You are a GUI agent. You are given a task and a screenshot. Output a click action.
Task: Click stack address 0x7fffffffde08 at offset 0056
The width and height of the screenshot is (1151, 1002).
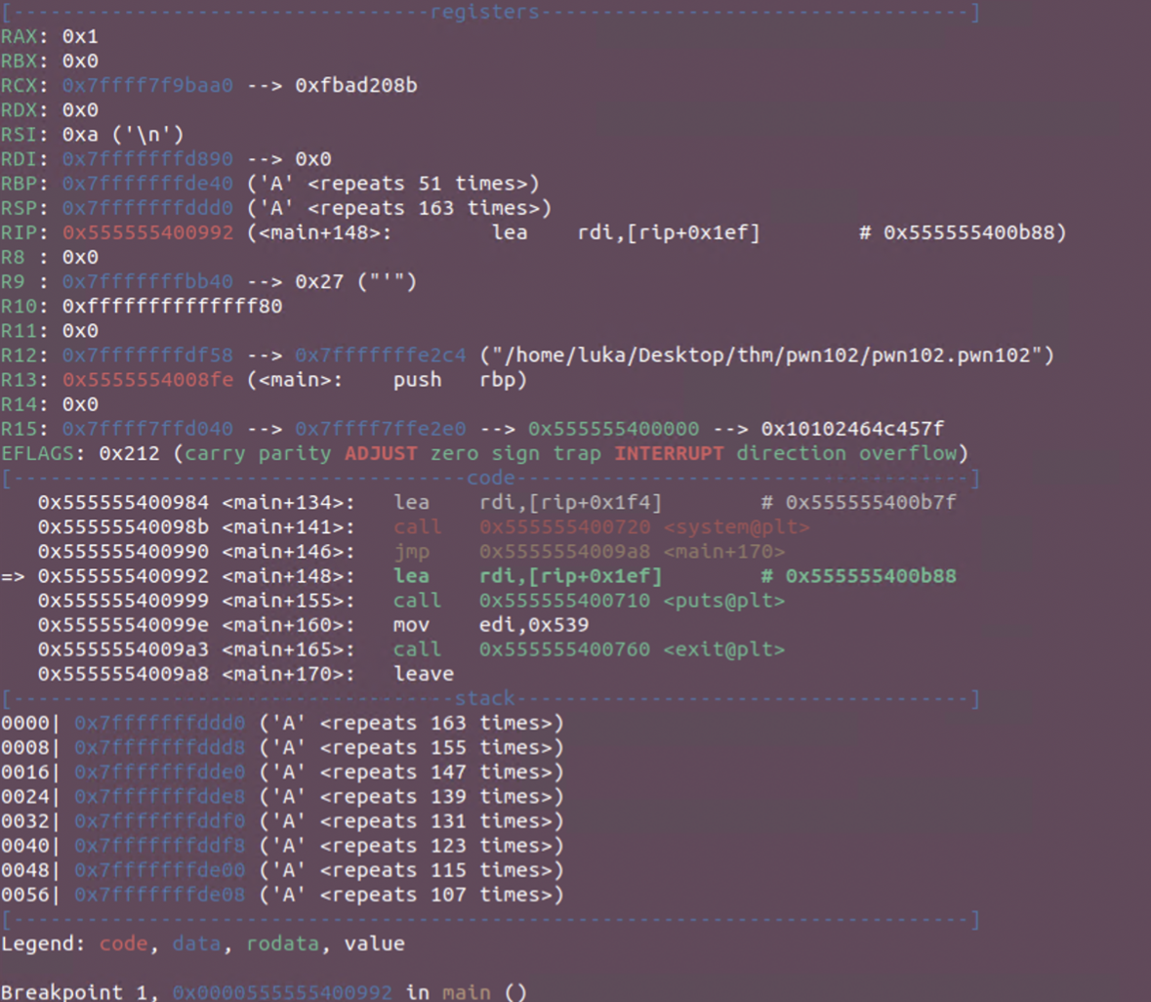click(x=159, y=895)
